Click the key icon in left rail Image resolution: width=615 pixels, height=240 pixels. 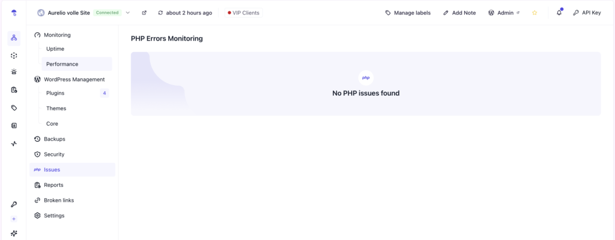(x=14, y=204)
